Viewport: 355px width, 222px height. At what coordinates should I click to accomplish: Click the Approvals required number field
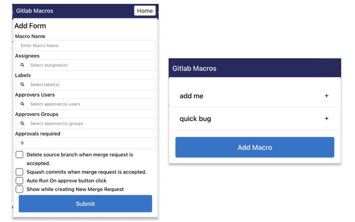click(85, 143)
